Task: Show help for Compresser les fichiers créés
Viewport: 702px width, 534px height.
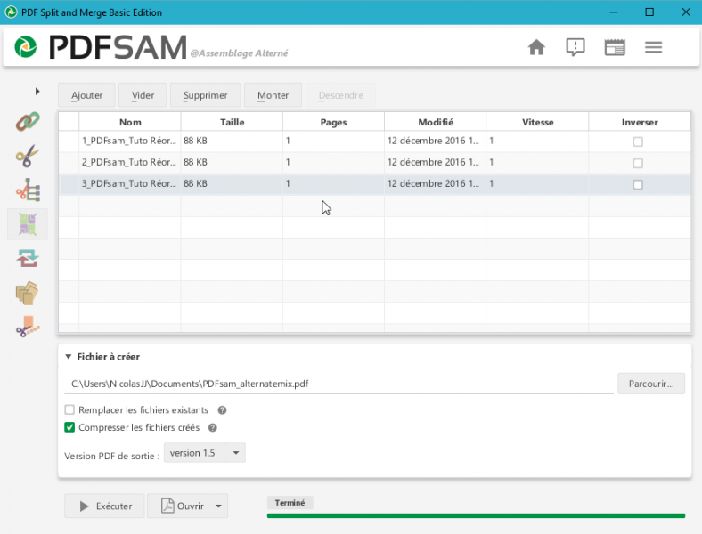Action: [x=213, y=427]
